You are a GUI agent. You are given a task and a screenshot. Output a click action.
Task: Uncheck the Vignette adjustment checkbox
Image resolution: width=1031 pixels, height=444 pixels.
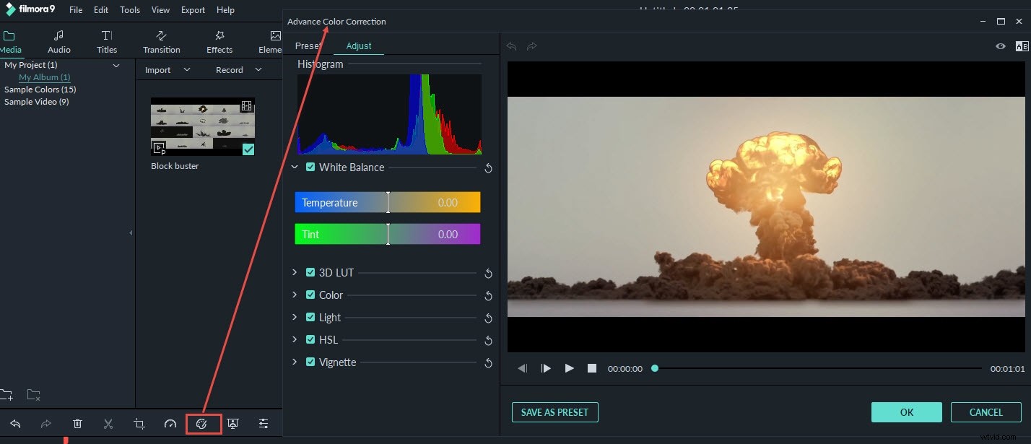310,362
